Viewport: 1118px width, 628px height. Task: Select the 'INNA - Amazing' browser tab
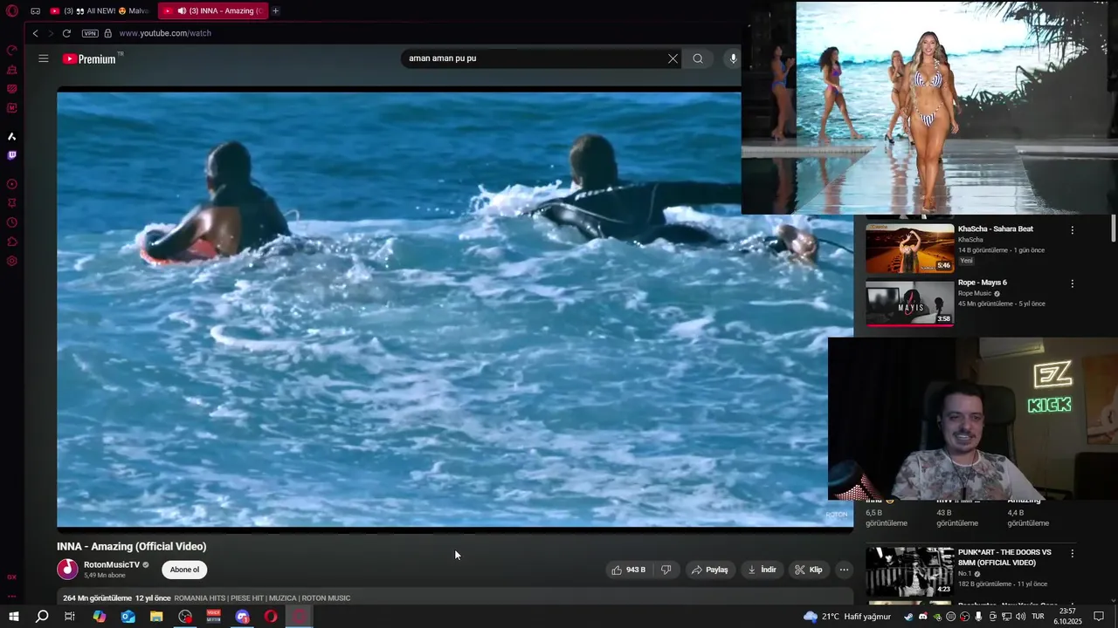[213, 10]
